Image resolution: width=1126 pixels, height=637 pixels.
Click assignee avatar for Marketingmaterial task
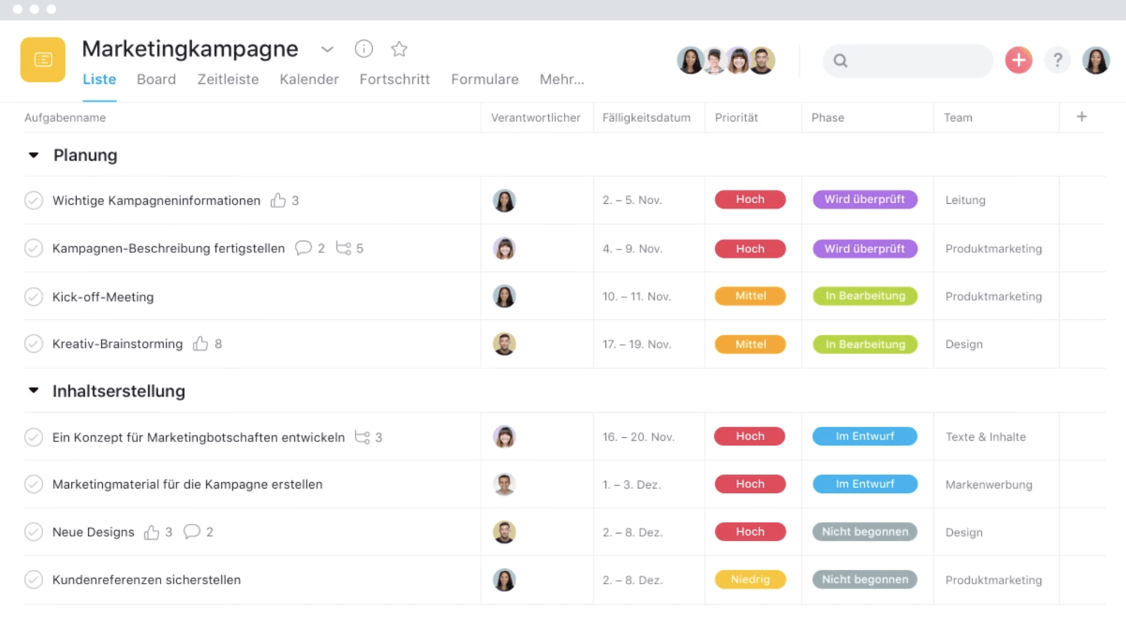505,484
